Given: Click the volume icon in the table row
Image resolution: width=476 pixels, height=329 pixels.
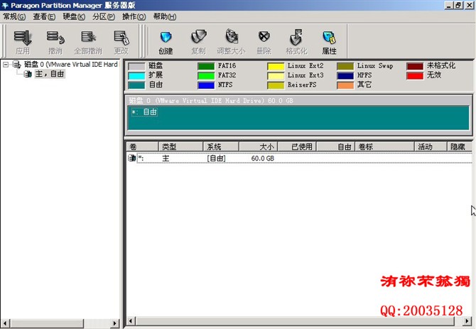Looking at the screenshot, I should (131, 158).
